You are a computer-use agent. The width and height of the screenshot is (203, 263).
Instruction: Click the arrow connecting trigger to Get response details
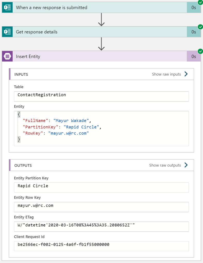click(101, 20)
